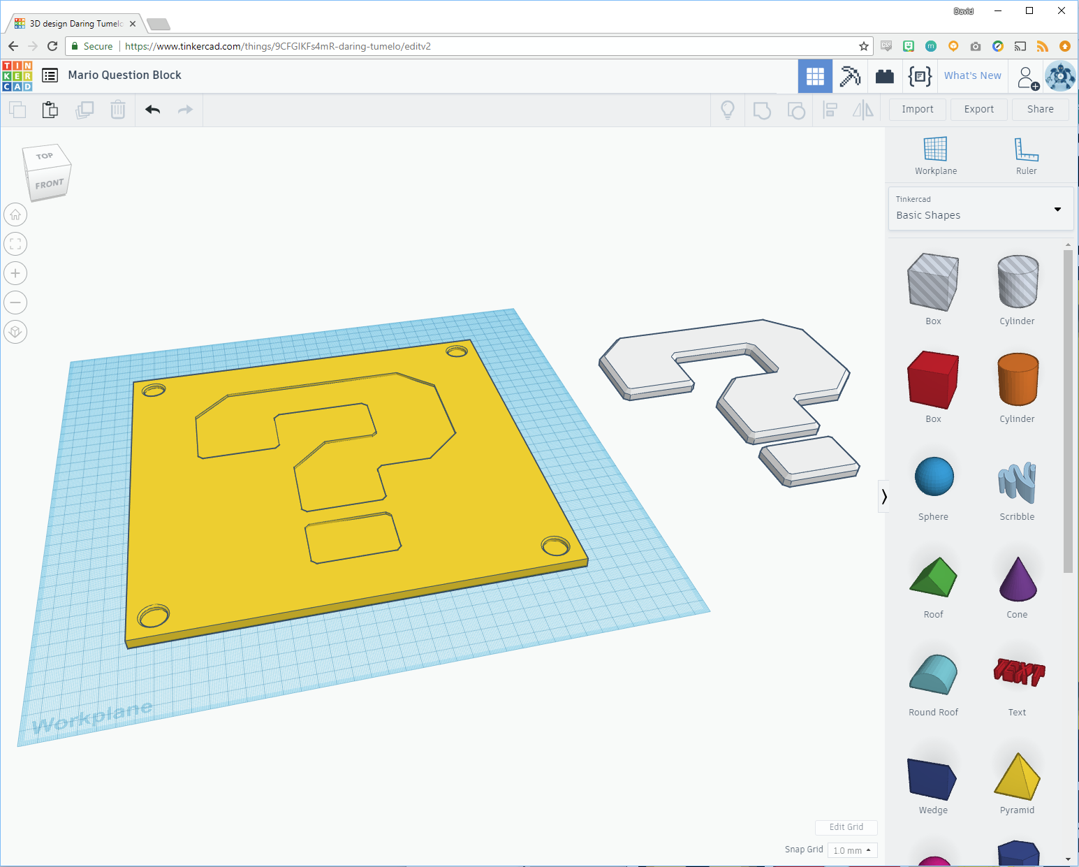Open the What's New link
Image resolution: width=1079 pixels, height=867 pixels.
972,76
